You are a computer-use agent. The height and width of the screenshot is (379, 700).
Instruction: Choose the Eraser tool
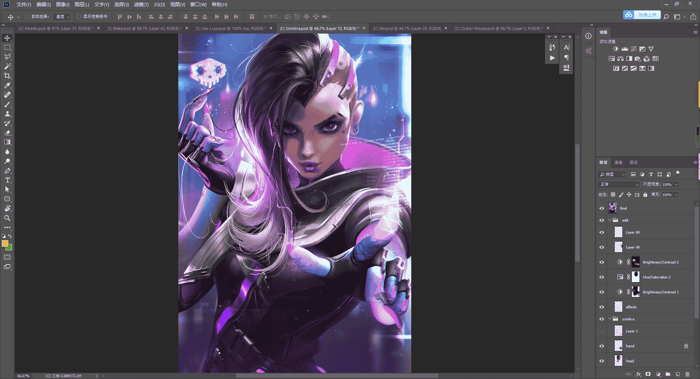click(7, 133)
